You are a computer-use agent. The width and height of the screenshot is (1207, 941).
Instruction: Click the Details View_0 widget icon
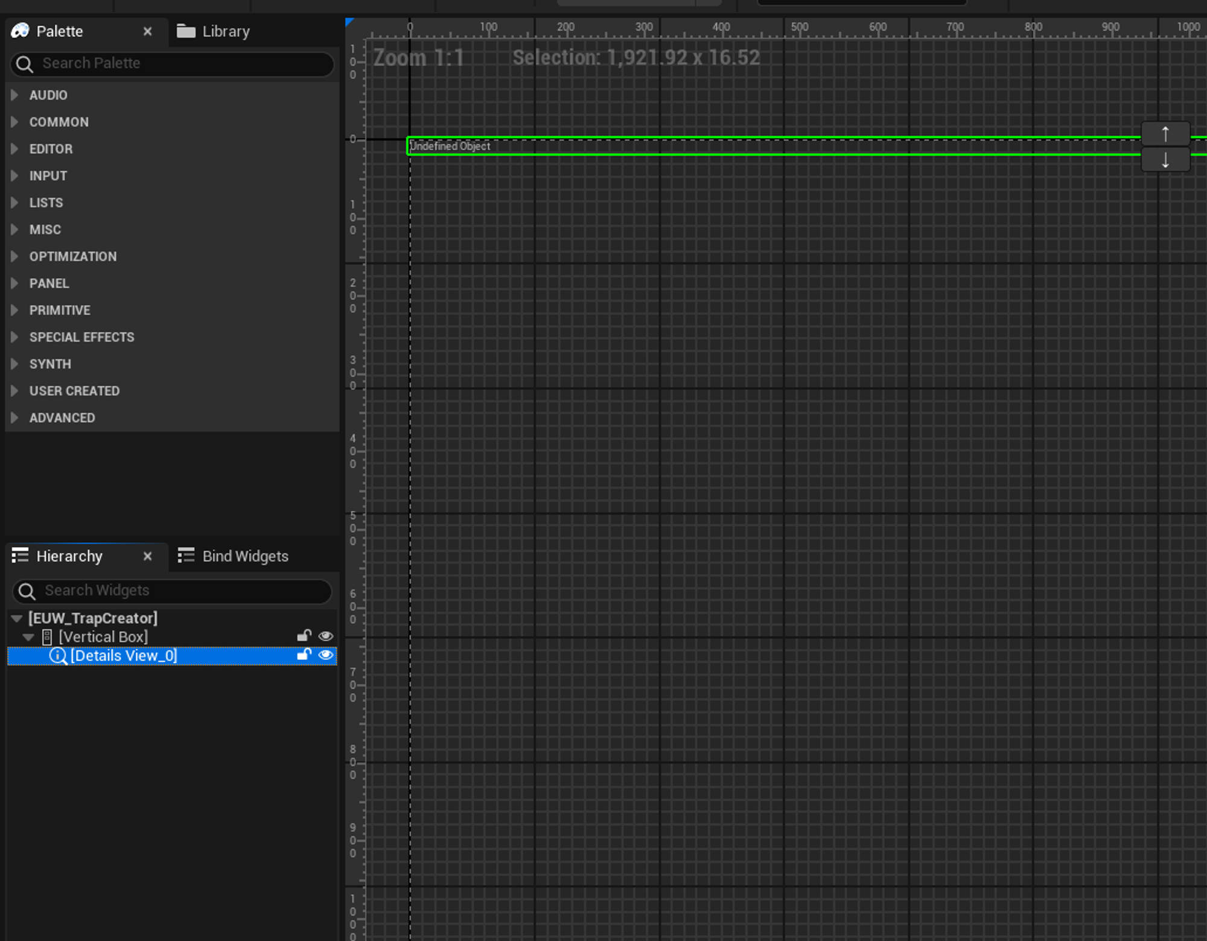58,656
